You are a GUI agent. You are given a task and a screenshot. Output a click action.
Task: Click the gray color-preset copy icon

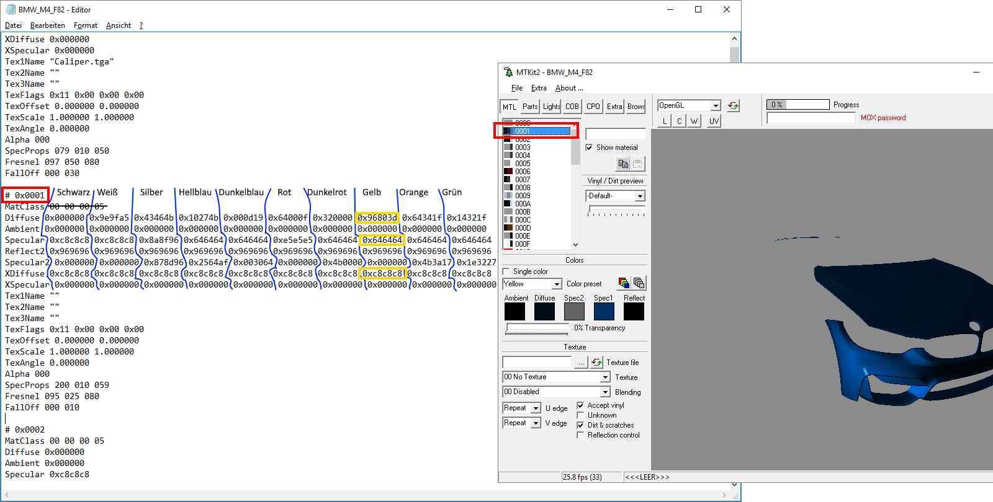pos(639,283)
